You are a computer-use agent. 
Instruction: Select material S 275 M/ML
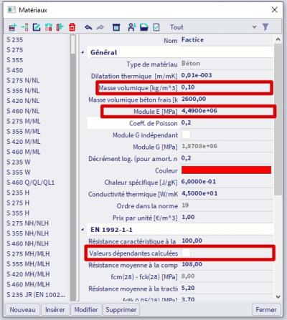(24, 122)
